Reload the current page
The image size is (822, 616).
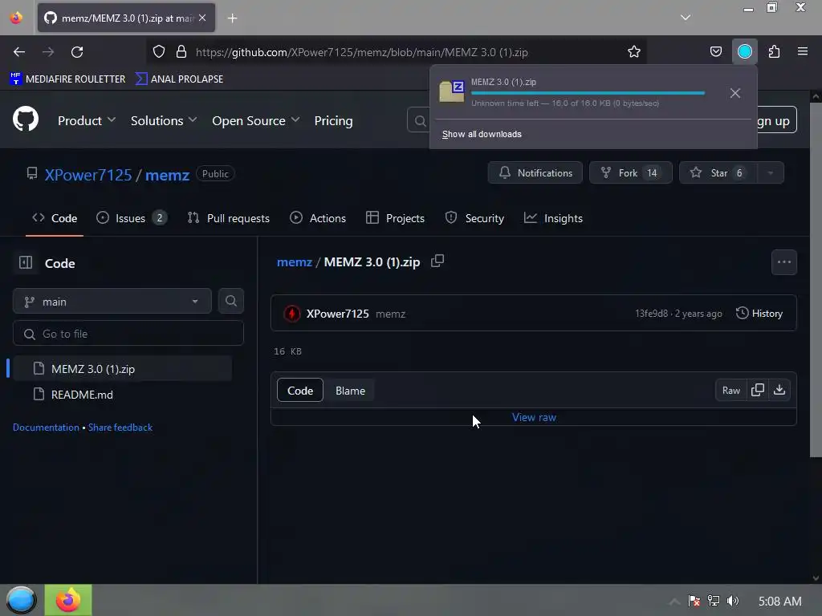(x=77, y=52)
